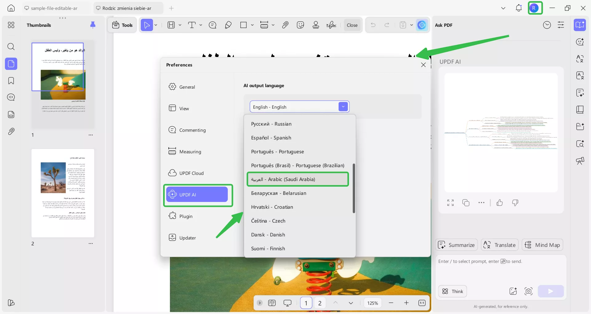Go to the Home screen icon
This screenshot has width=591, height=314.
(11, 8)
